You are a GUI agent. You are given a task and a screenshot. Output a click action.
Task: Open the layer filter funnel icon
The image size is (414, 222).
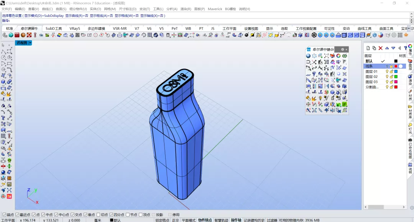(x=405, y=48)
